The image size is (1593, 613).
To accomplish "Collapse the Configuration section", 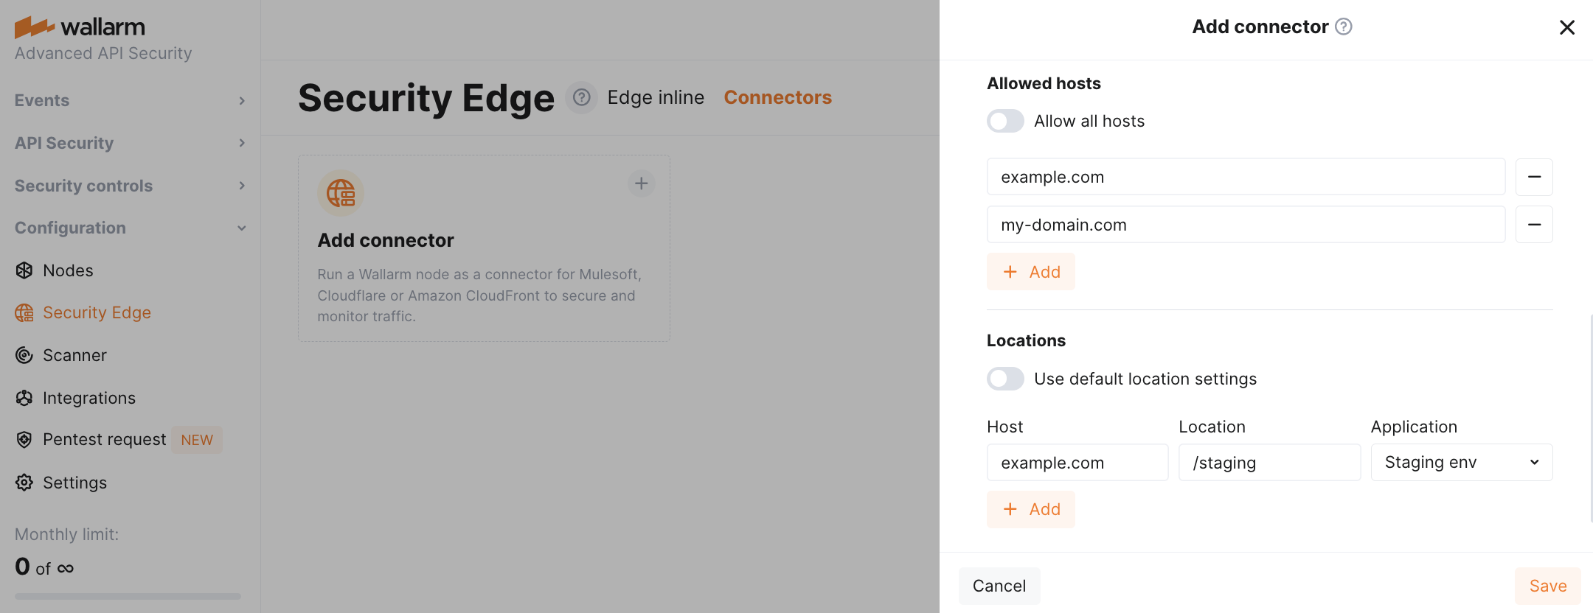I will pos(130,228).
